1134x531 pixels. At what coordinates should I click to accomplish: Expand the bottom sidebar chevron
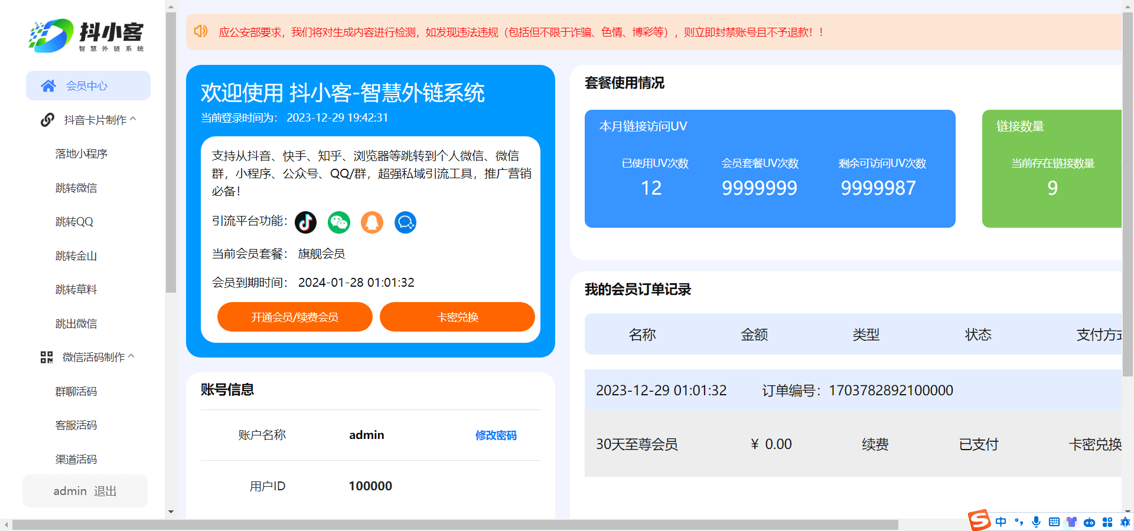click(x=171, y=512)
